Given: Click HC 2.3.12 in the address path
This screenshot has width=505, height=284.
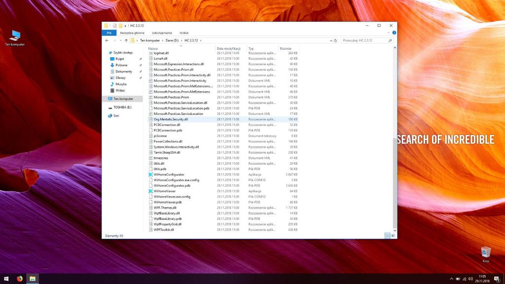Looking at the screenshot, I should tap(191, 40).
